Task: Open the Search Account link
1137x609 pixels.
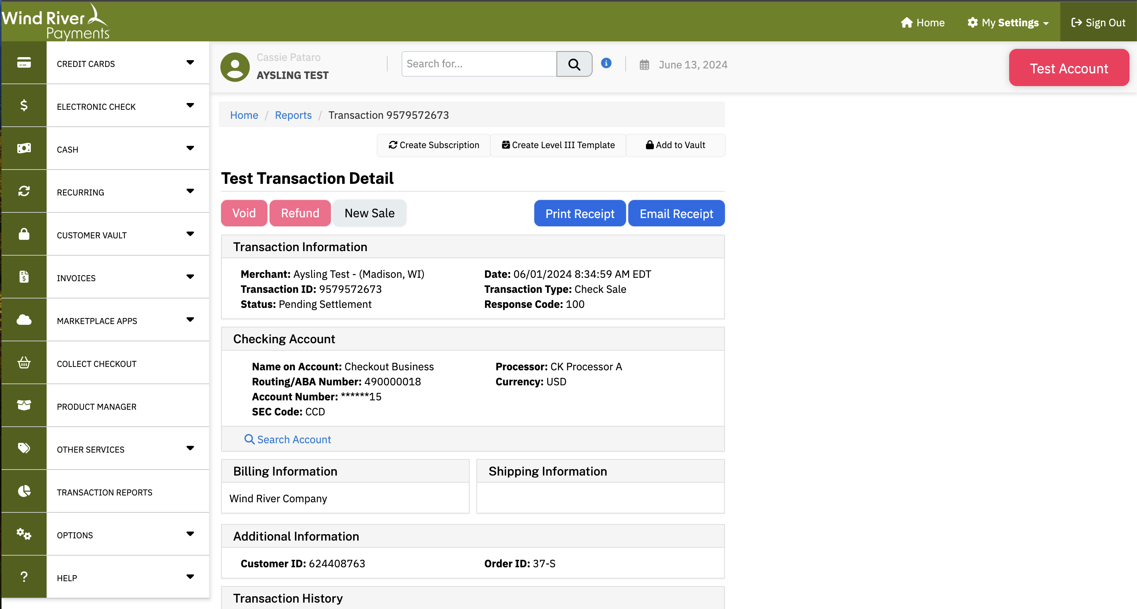Action: 287,439
